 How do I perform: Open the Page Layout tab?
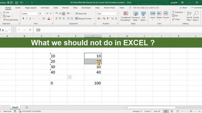tap(31, 8)
